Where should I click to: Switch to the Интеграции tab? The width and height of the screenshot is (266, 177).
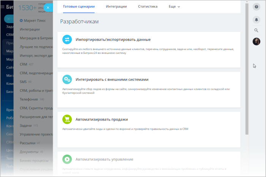coord(116,6)
